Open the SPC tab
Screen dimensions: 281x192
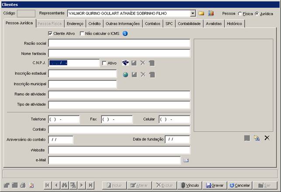pyautogui.click(x=169, y=24)
